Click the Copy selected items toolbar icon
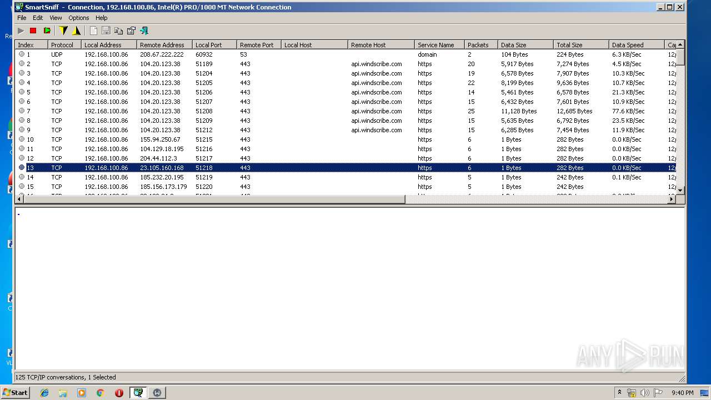 point(118,31)
